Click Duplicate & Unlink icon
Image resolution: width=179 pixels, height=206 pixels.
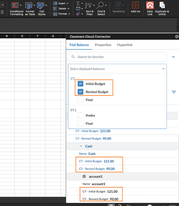pyautogui.click(x=162, y=5)
